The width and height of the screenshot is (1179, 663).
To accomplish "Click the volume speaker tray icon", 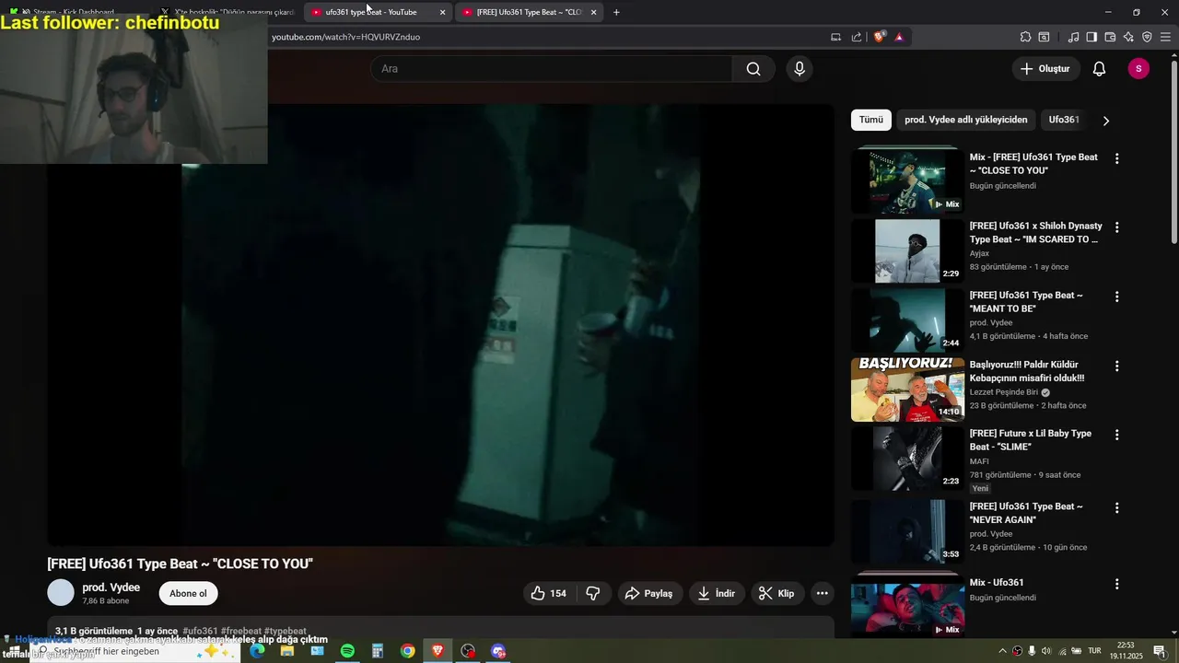I will click(x=1046, y=651).
